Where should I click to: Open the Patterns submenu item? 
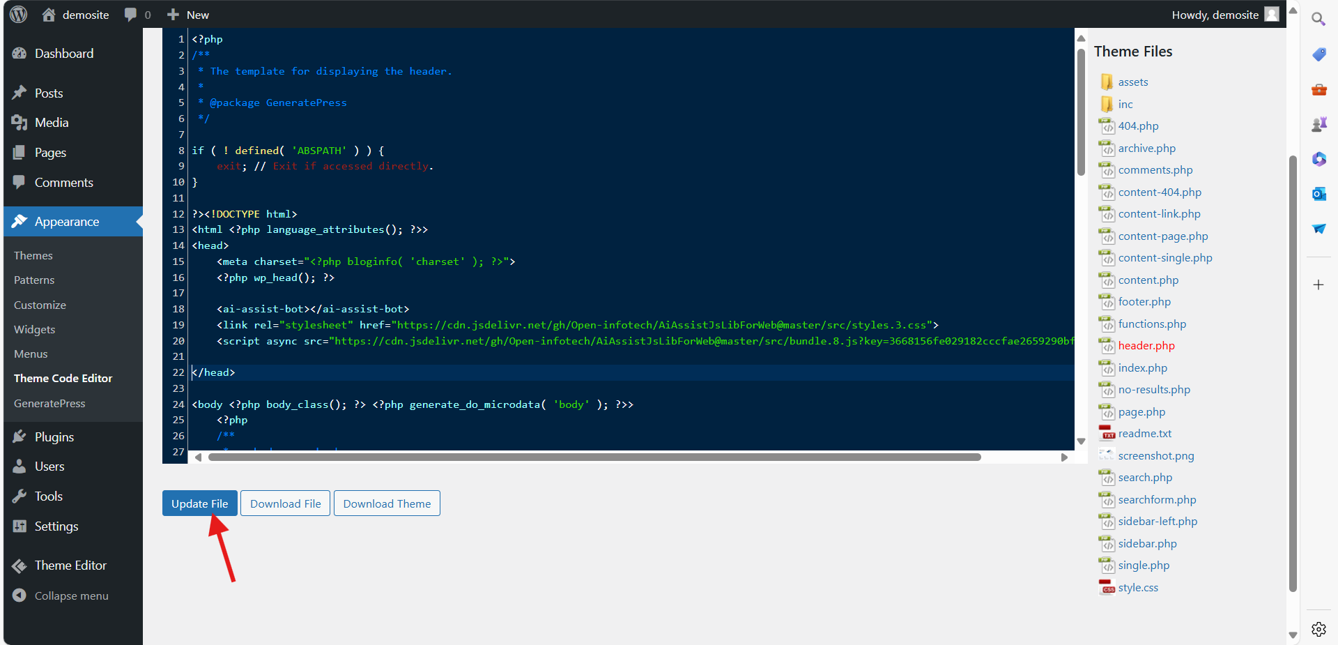(34, 280)
